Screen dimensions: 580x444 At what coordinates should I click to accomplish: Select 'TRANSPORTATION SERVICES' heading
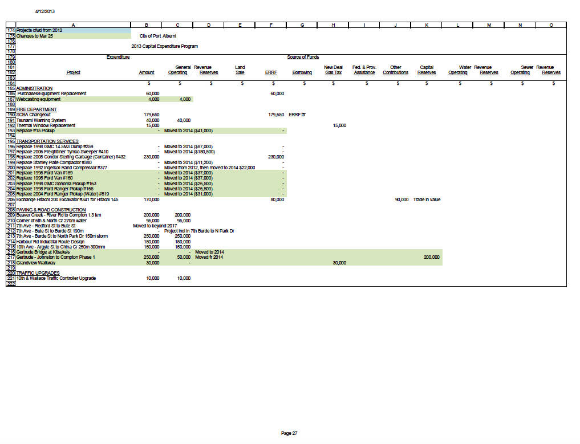pyautogui.click(x=47, y=141)
